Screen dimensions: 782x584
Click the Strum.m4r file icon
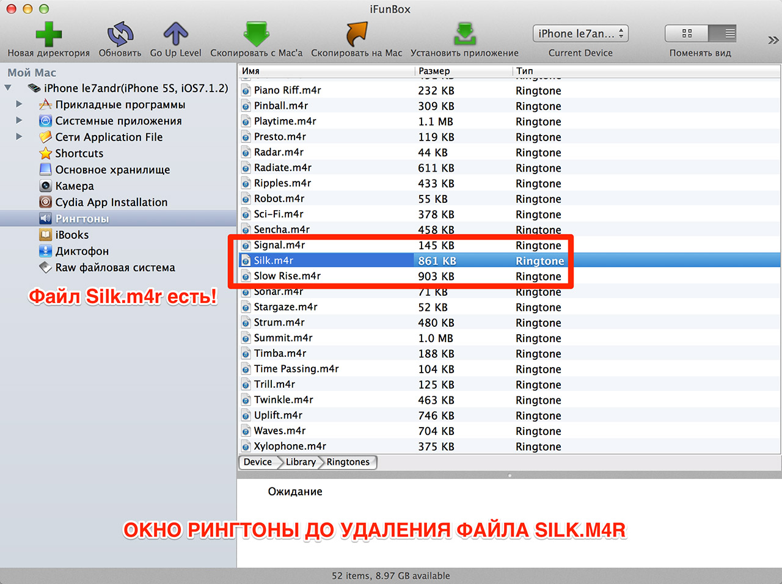(x=246, y=323)
